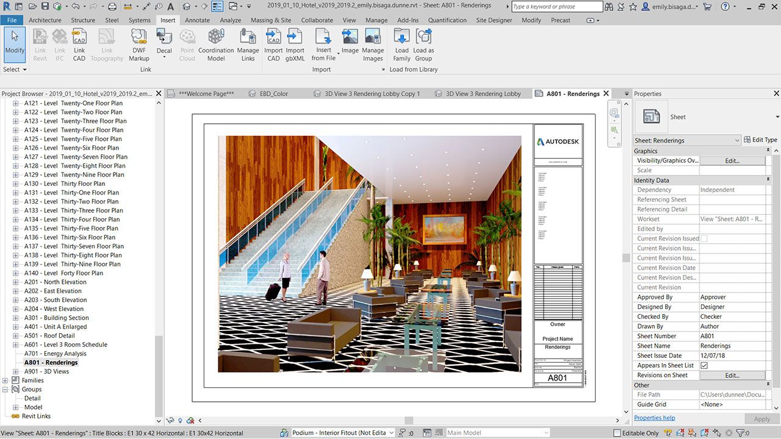Click Load as Group
The width and height of the screenshot is (781, 439).
423,45
